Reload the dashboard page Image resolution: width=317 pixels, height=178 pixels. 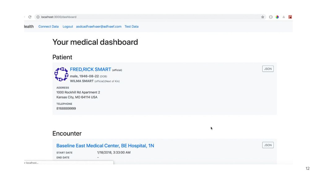click(30, 17)
